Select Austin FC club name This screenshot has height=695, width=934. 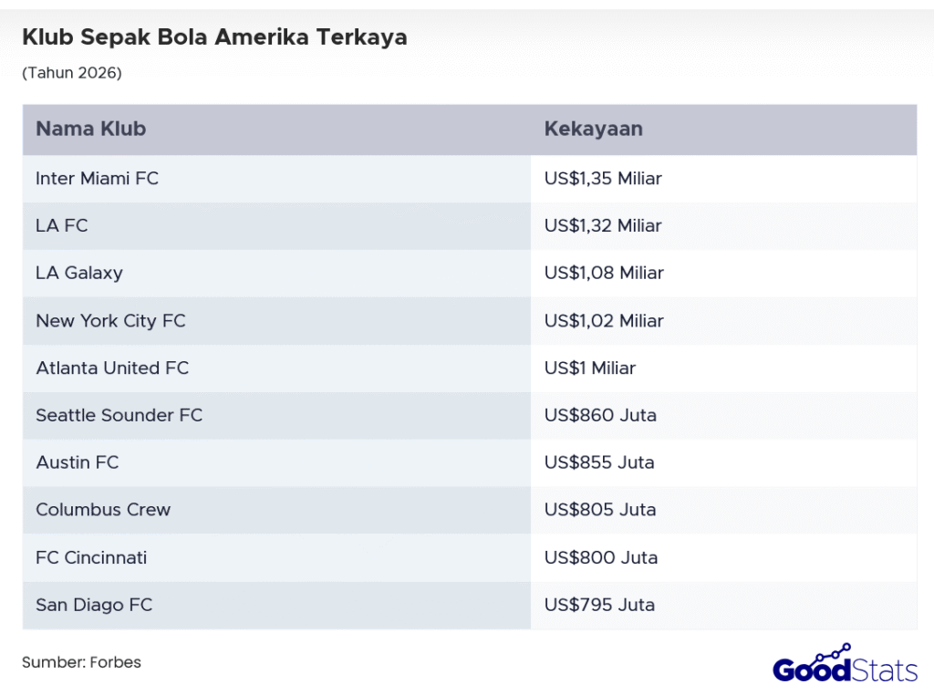(78, 462)
